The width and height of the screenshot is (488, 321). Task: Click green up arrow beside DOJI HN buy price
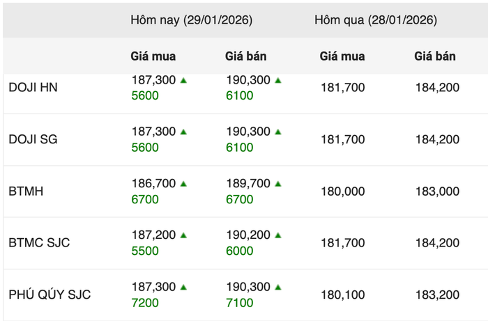(183, 81)
